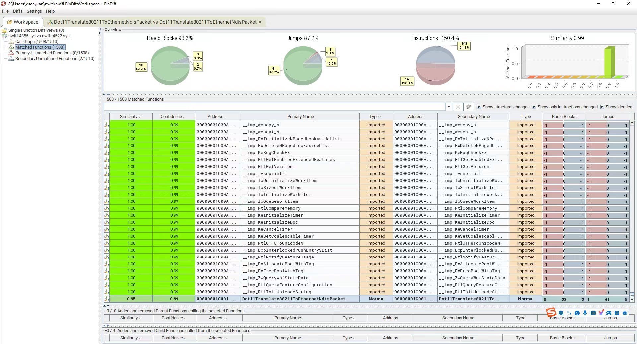
Task: Click the Primary Unmatched Functions red icon
Action: (11, 53)
